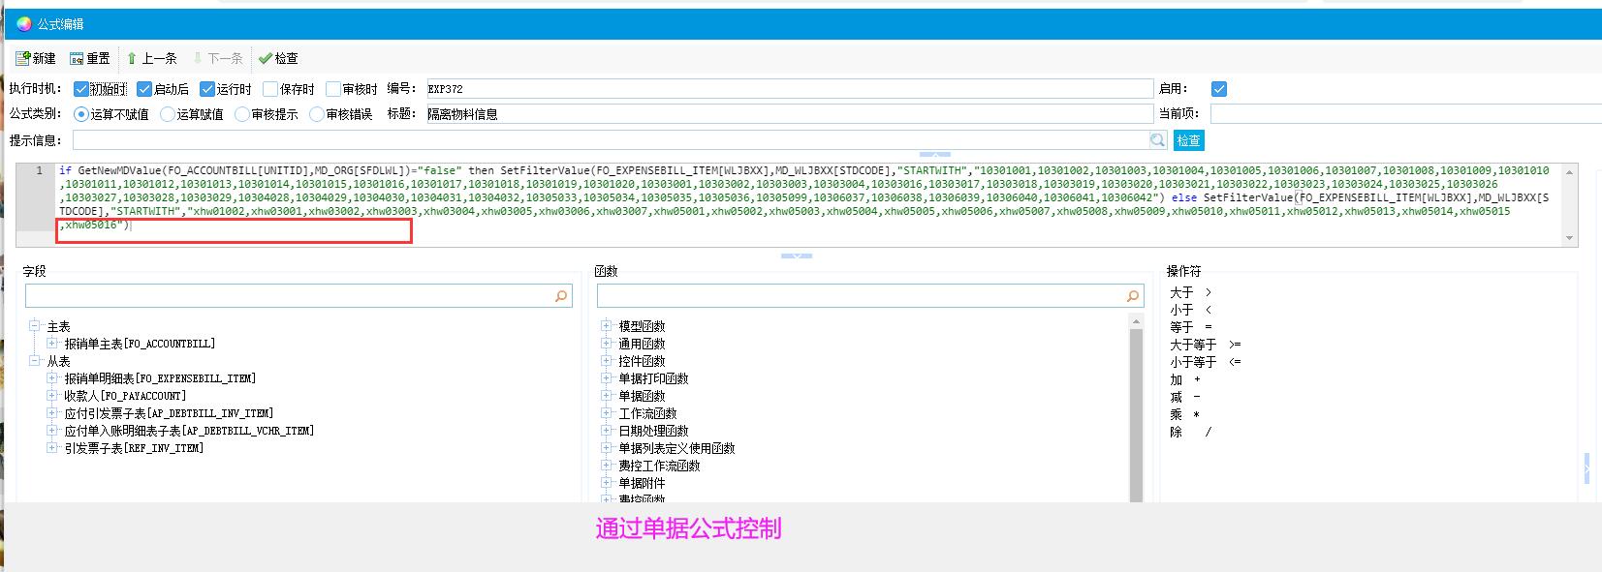Click search icon in 字段 search box
Image resolution: width=1602 pixels, height=572 pixels.
point(560,296)
